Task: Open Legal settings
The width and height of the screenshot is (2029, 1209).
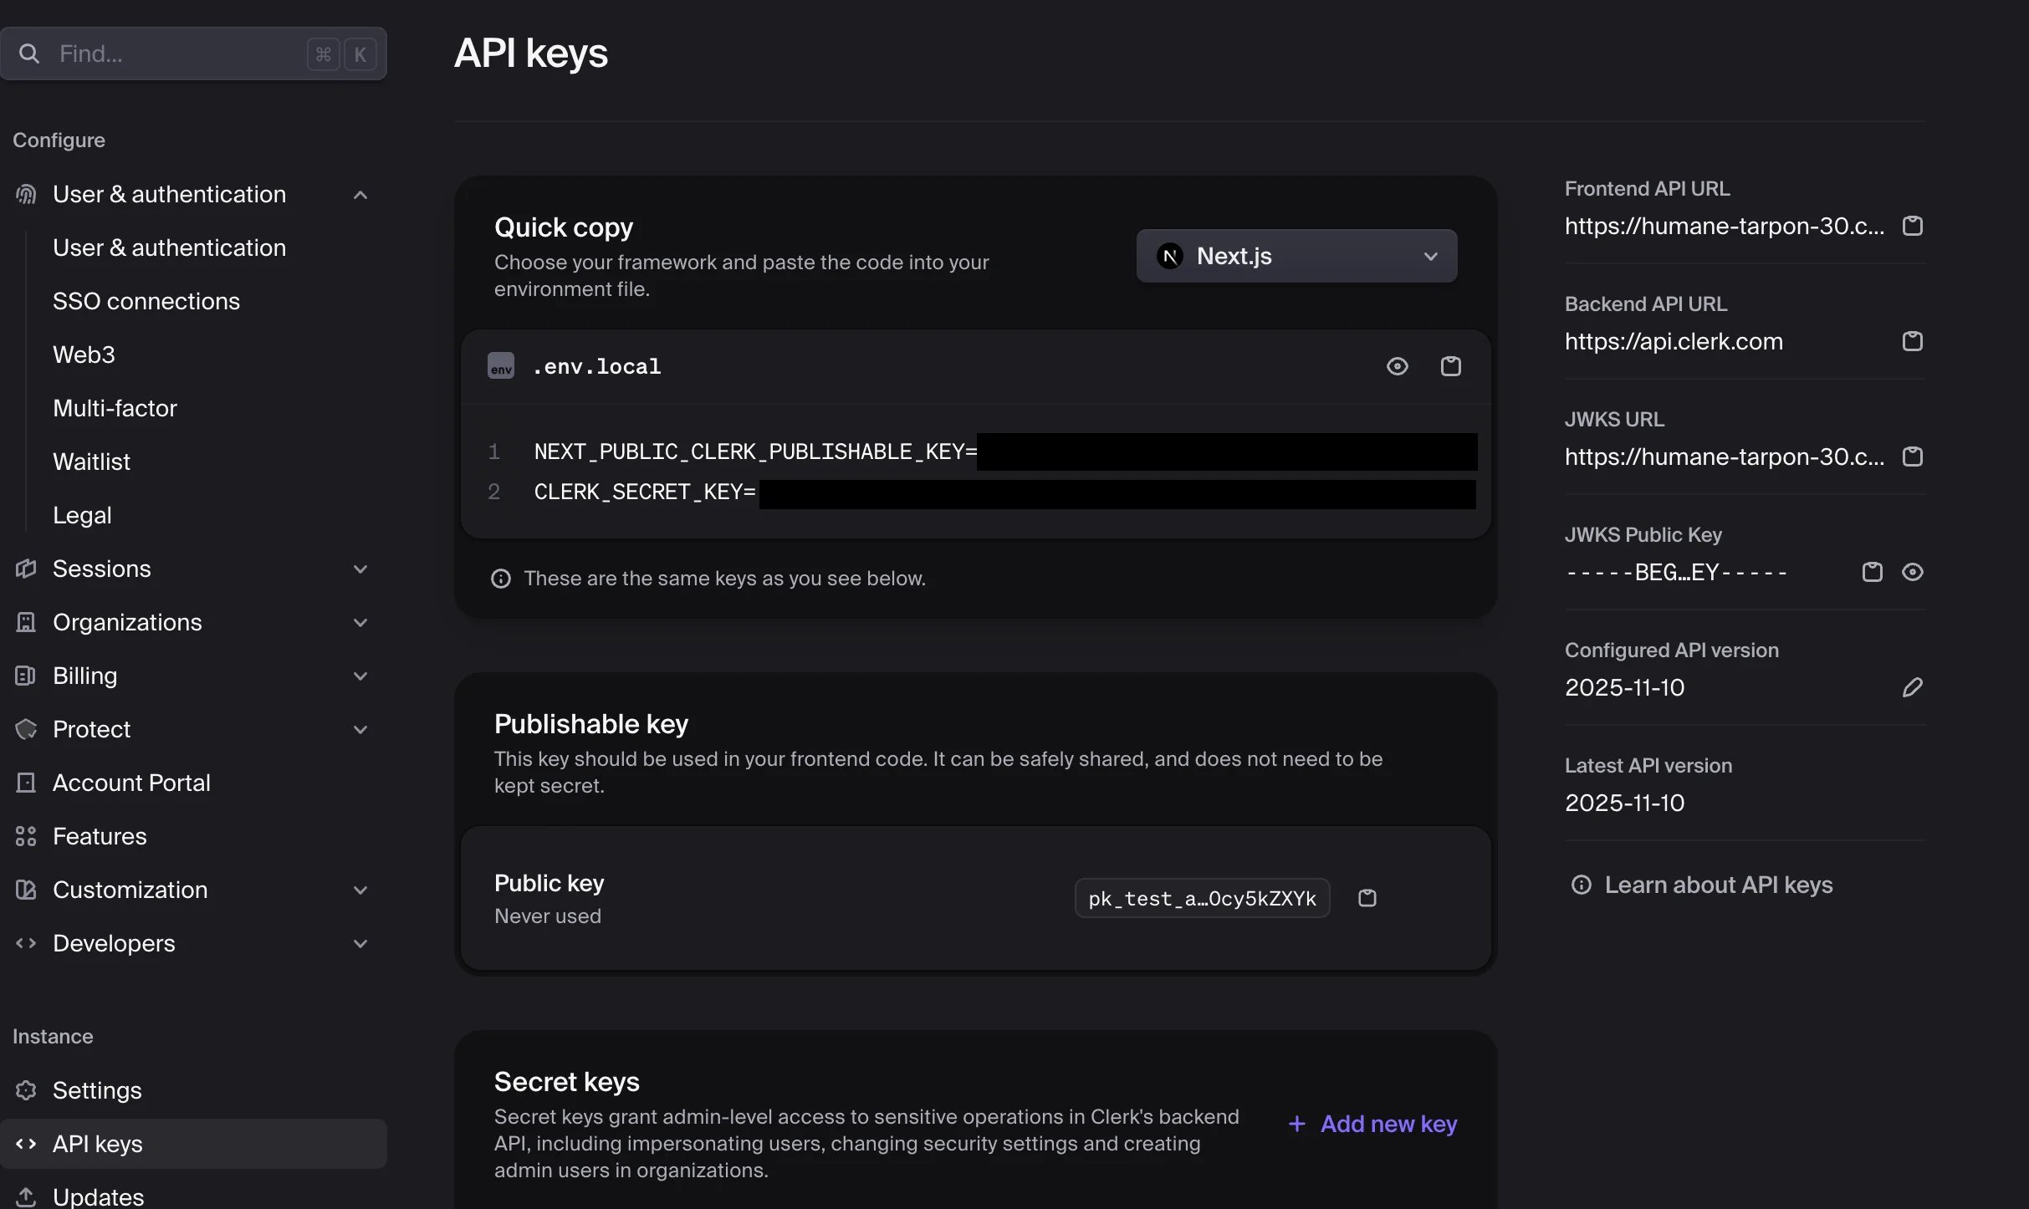Action: click(82, 516)
